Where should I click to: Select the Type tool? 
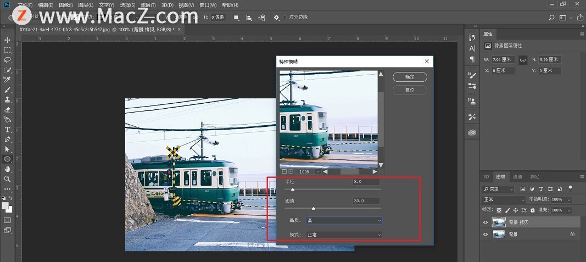8,130
